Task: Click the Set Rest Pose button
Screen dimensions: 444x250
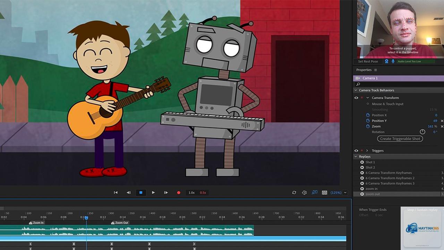Action: point(368,61)
